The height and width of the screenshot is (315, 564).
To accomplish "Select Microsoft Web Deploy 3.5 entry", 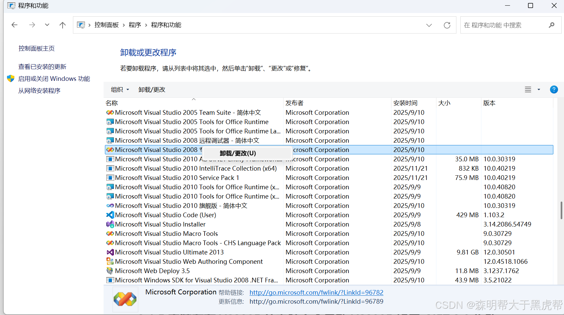I will pyautogui.click(x=152, y=271).
